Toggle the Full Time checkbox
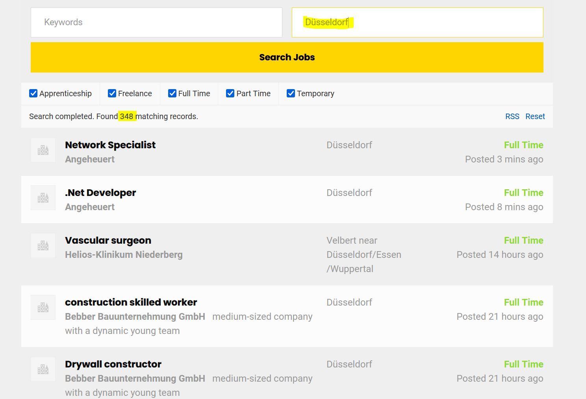 tap(172, 93)
